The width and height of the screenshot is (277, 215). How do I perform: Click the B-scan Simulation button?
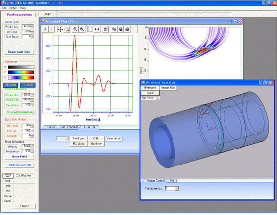pyautogui.click(x=19, y=112)
